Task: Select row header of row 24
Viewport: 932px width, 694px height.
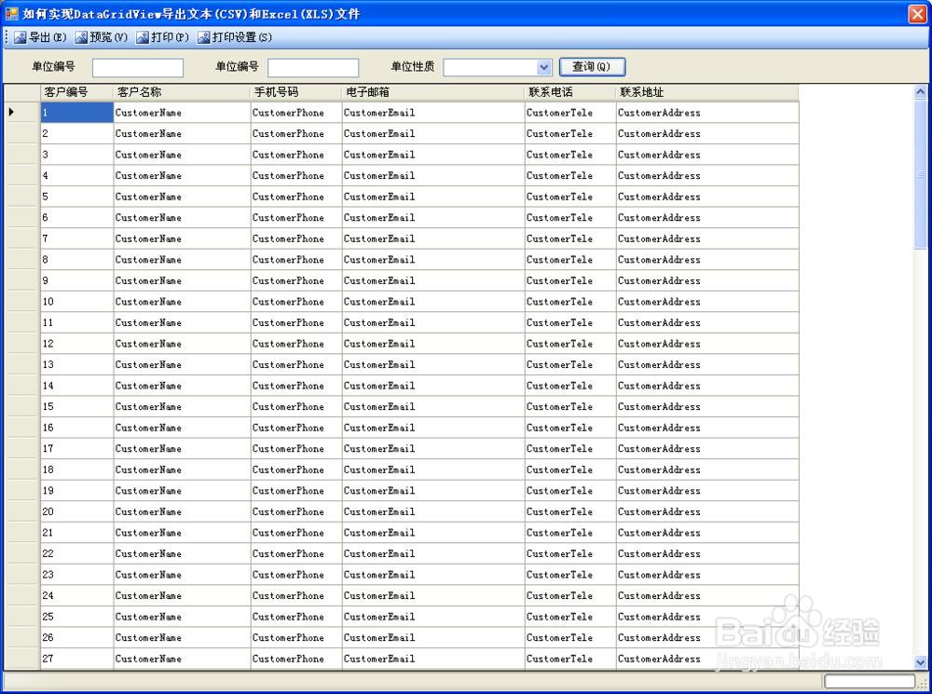Action: (x=22, y=595)
